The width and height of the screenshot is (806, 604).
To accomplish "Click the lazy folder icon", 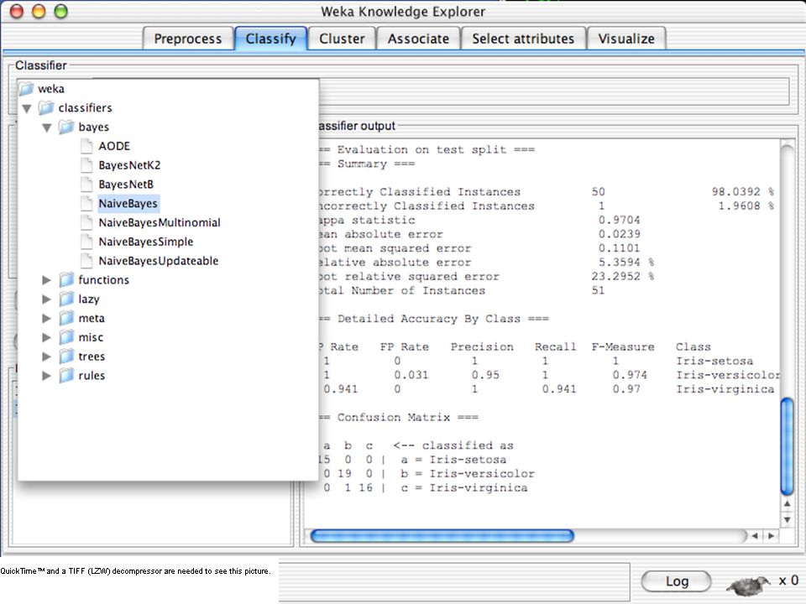I will (66, 299).
